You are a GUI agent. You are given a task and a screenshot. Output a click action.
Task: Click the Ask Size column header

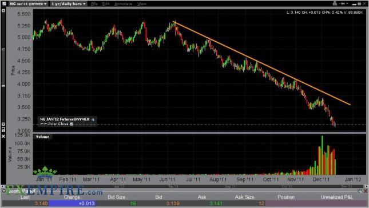pos(244,197)
